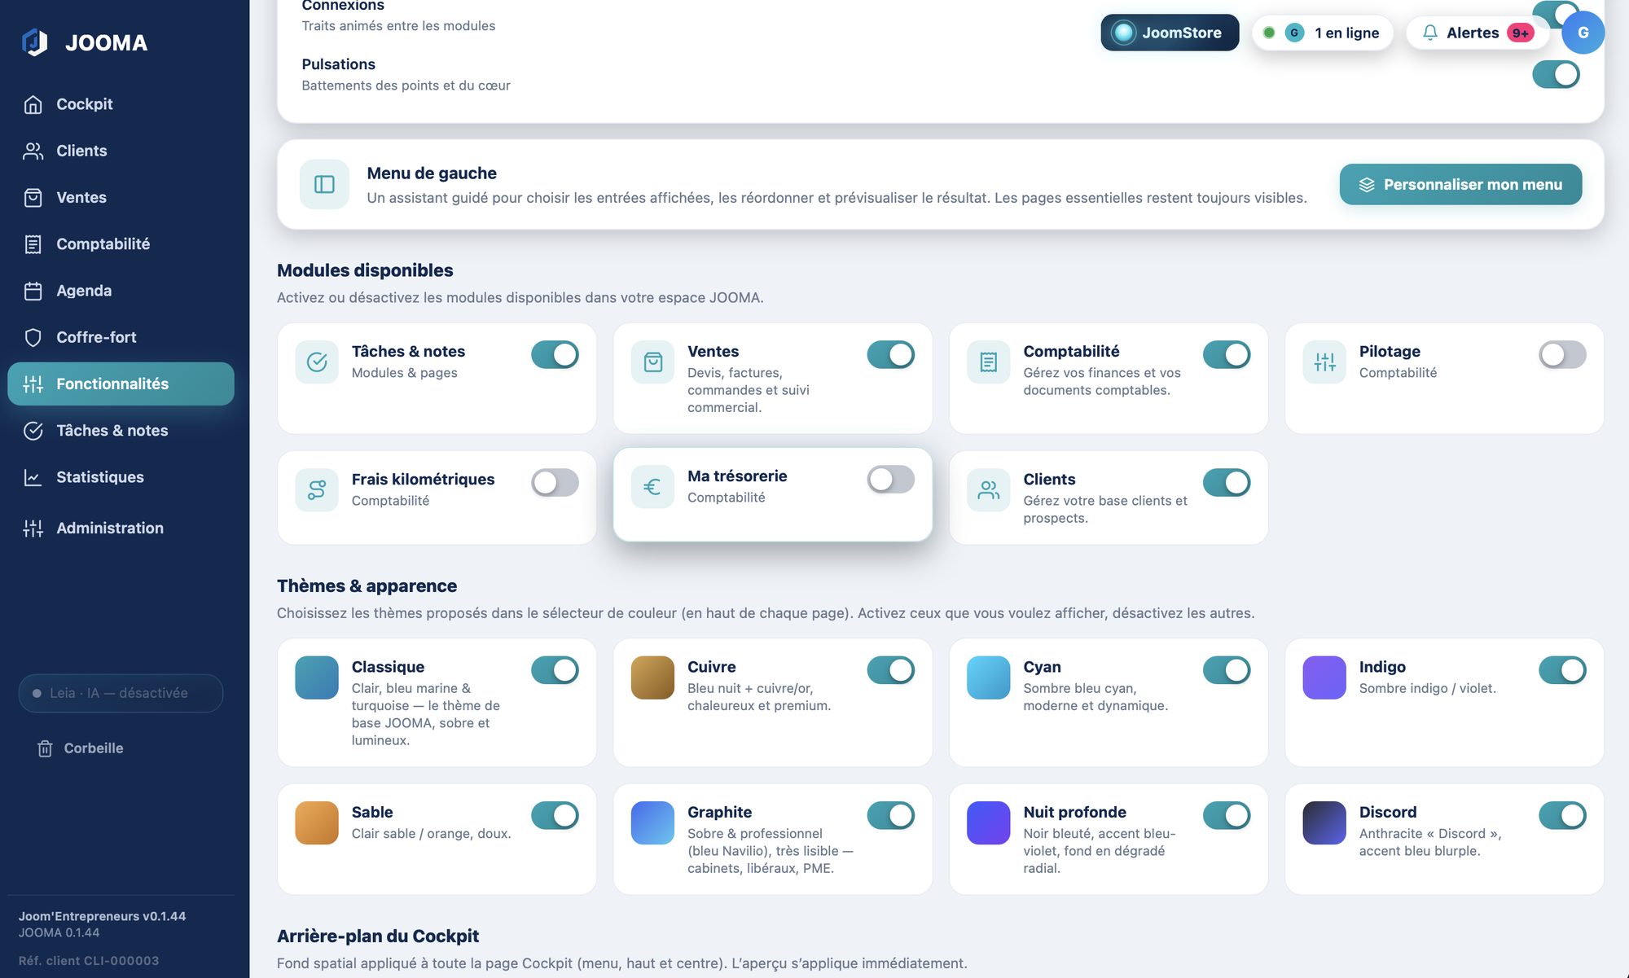Viewport: 1629px width, 978px height.
Task: Click Personnaliser mon menu button
Action: point(1460,185)
